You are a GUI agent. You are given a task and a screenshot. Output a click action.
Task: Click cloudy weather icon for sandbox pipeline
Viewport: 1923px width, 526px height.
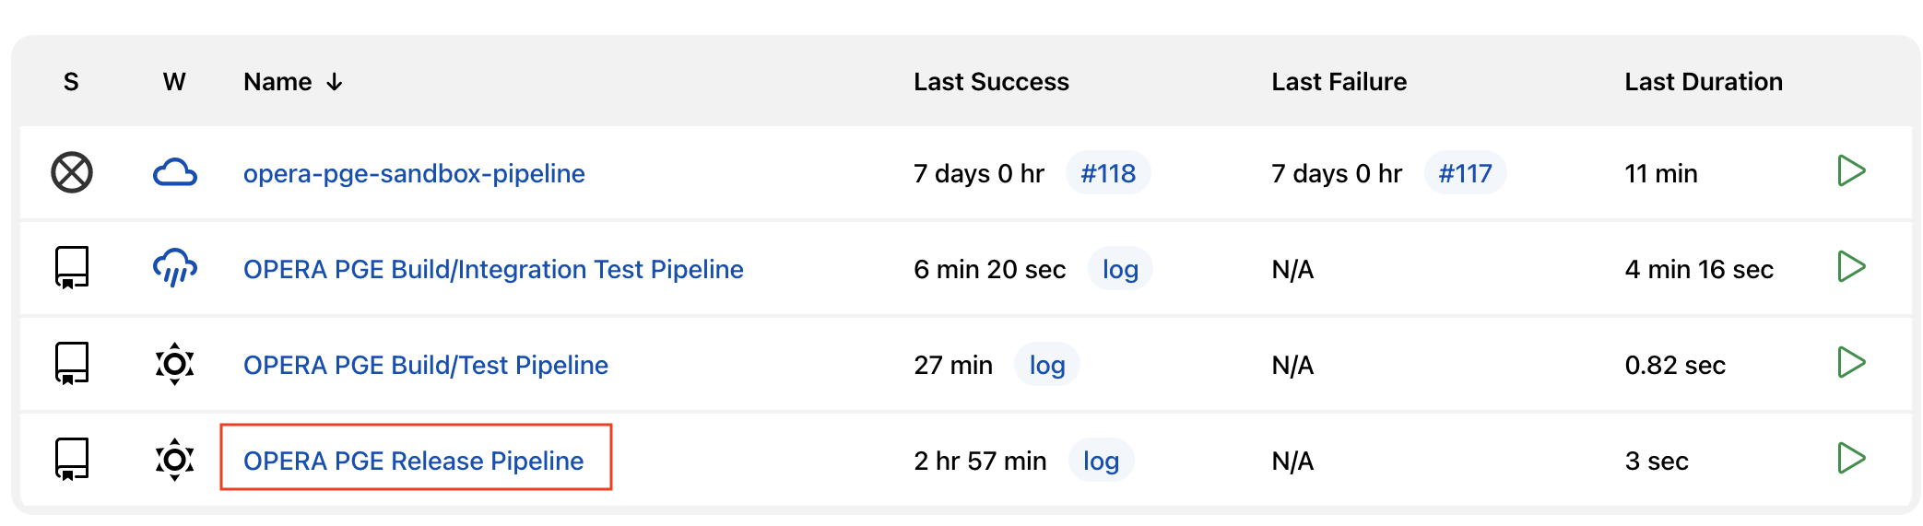pyautogui.click(x=174, y=172)
